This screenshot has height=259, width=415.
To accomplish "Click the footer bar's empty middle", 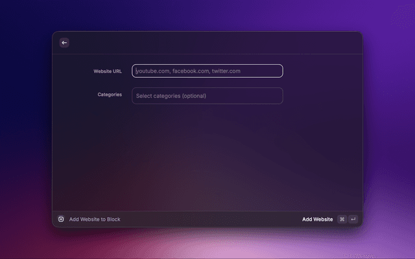I will coord(207,220).
